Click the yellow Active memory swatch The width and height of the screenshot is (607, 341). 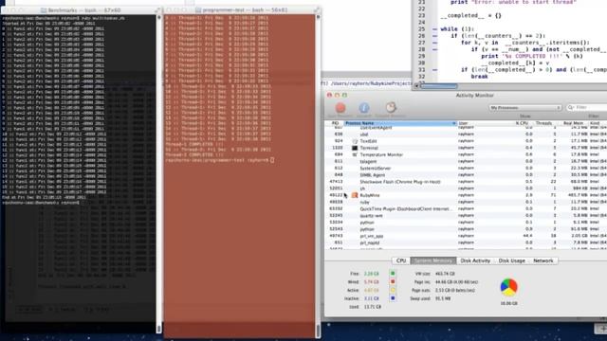click(393, 290)
